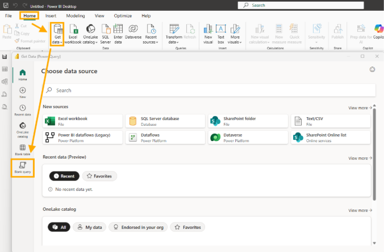Select the All filter pill
This screenshot has width=384, height=252.
[59, 227]
